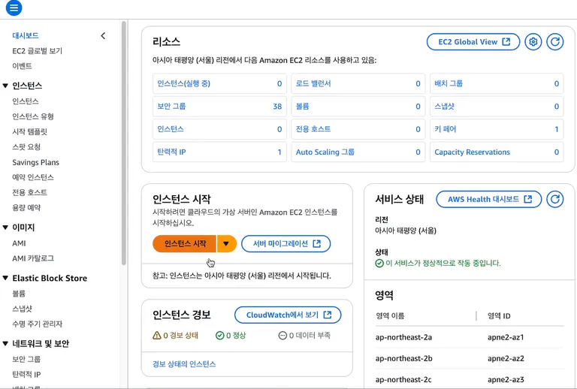Viewport: 577px width, 389px height.
Task: Collapse the Elastic Block Store section
Action: [6, 278]
